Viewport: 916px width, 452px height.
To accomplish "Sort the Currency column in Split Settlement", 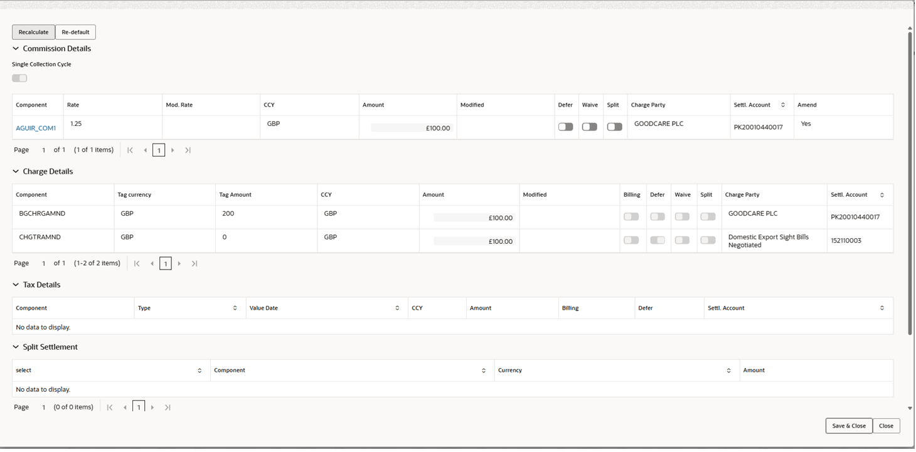I will [x=728, y=370].
